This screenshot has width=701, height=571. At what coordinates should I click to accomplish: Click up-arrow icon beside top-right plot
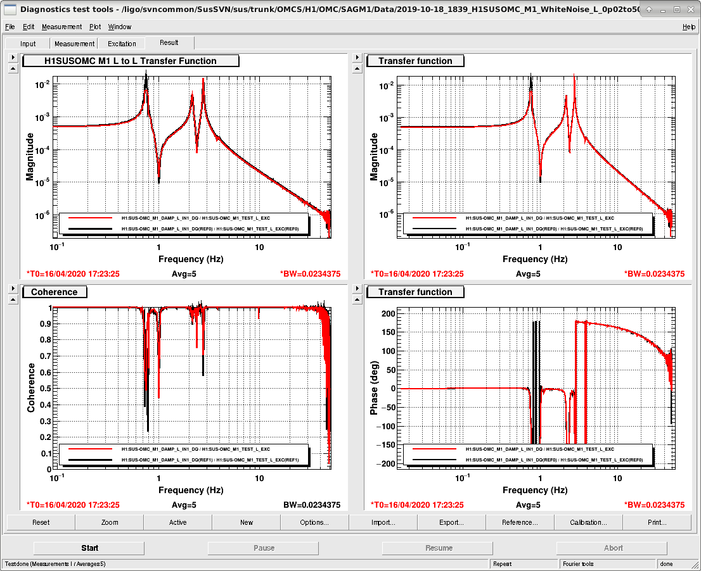pos(357,68)
